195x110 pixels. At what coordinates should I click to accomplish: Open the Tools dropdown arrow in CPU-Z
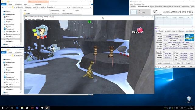click(x=178, y=67)
